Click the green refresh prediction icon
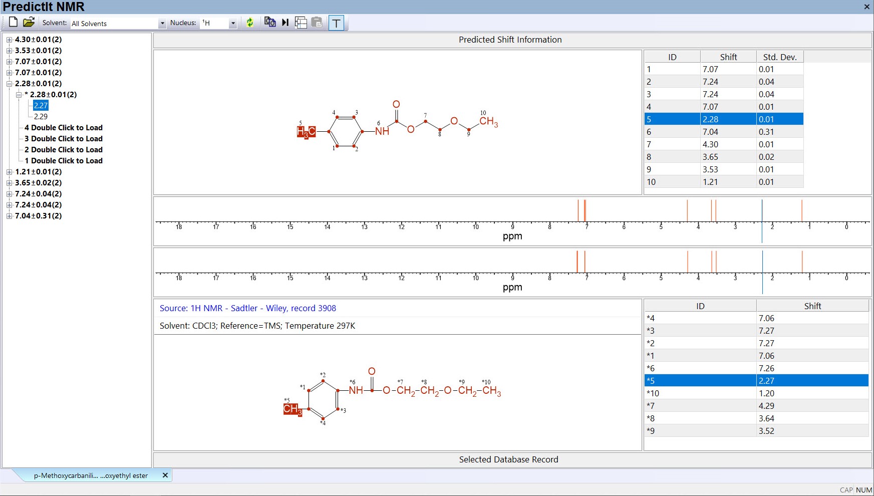Image resolution: width=874 pixels, height=496 pixels. coord(250,23)
